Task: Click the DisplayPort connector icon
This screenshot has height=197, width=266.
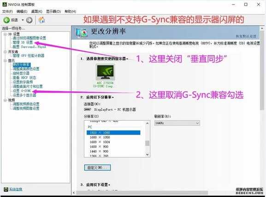Action: click(88, 109)
